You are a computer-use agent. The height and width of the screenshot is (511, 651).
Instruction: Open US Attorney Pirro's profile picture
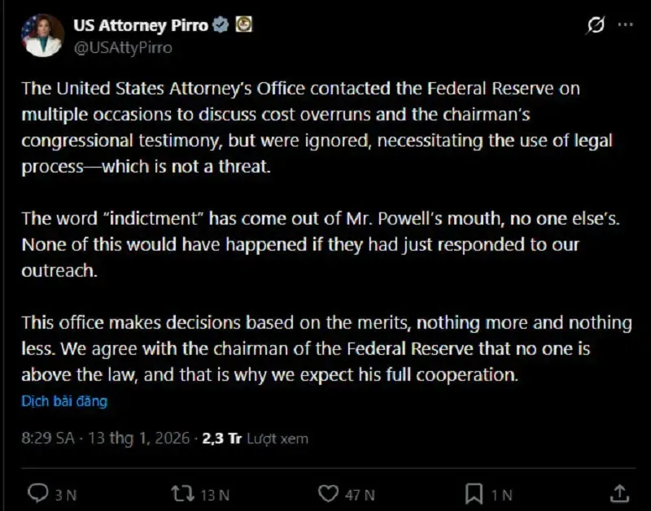tap(42, 35)
